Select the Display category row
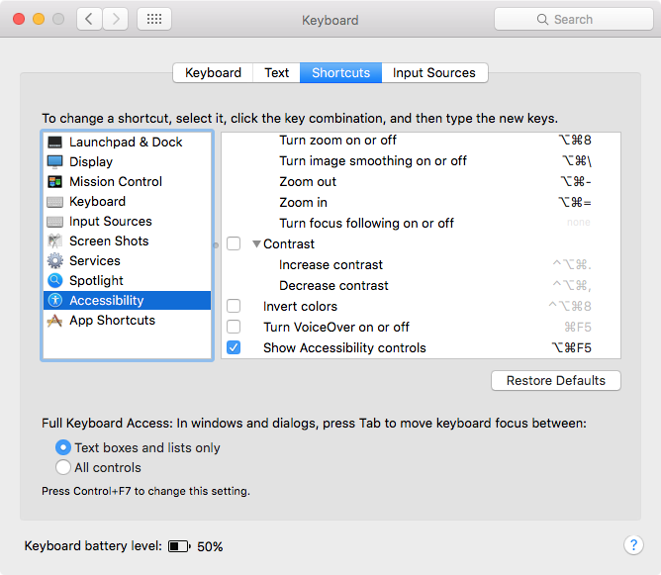Viewport: 661px width, 575px height. [x=127, y=162]
